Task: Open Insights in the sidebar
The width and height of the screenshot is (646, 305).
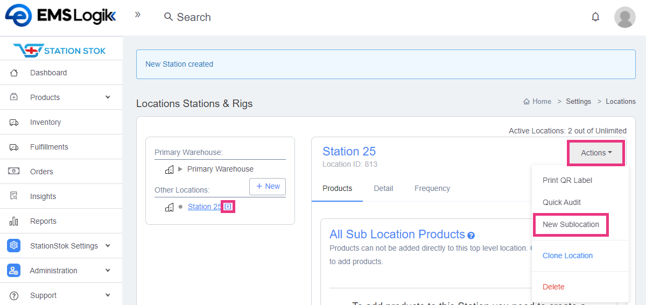Action: click(43, 196)
